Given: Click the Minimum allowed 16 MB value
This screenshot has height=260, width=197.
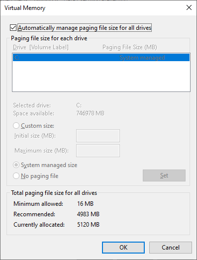Looking at the screenshot, I should (85, 204).
